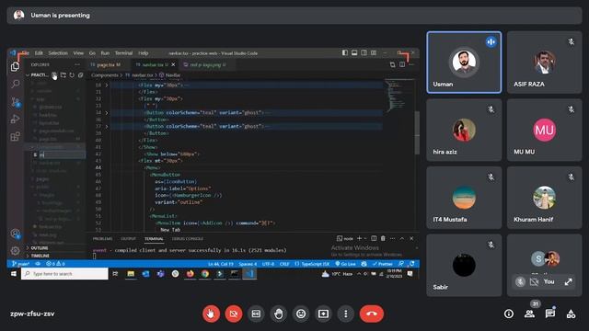Viewport: 589px width, 331px height.
Task: Open Run menu in VS Code
Action: (x=105, y=53)
